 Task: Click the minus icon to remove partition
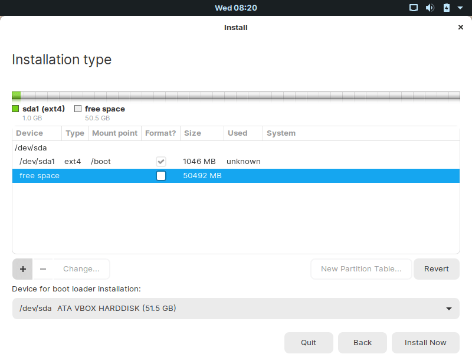(x=43, y=269)
